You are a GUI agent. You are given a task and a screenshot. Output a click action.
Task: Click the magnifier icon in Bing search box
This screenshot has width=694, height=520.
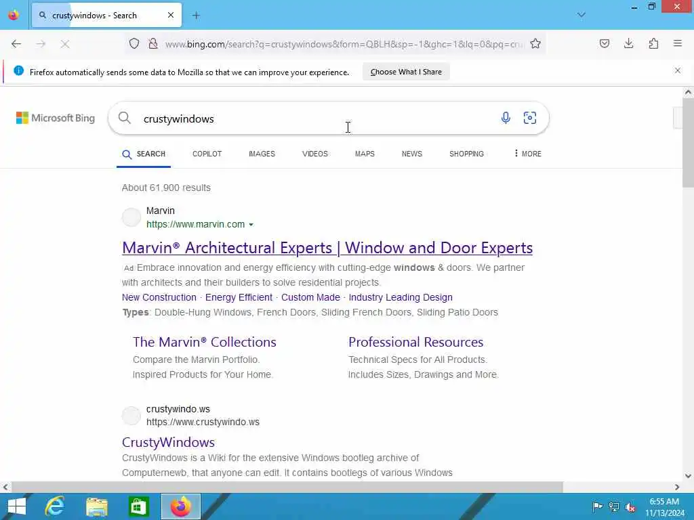point(125,118)
